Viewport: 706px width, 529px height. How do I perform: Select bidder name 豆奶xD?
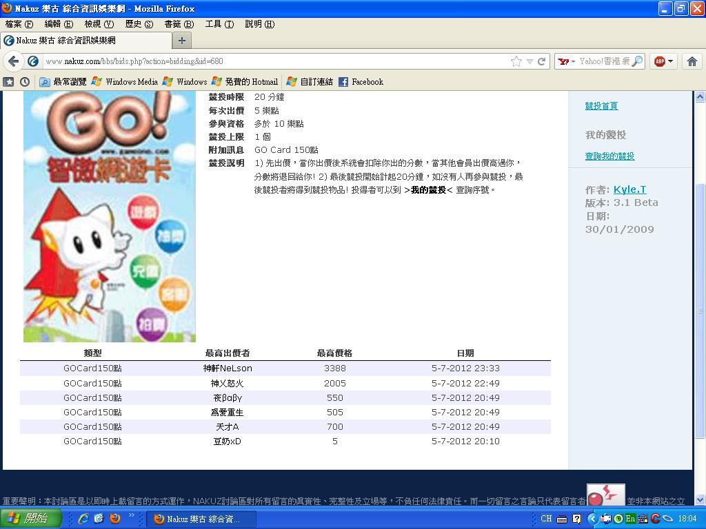(227, 442)
